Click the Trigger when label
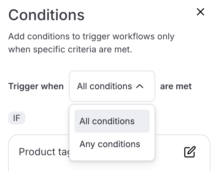The width and height of the screenshot is (221, 171). pos(36,86)
